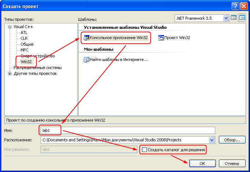Select the Visual C++ root item

23,27
